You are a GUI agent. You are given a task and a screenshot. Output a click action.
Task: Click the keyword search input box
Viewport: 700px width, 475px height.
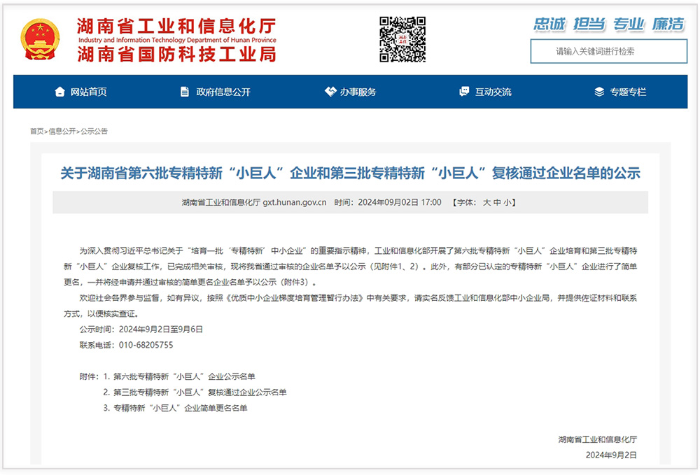pyautogui.click(x=608, y=51)
